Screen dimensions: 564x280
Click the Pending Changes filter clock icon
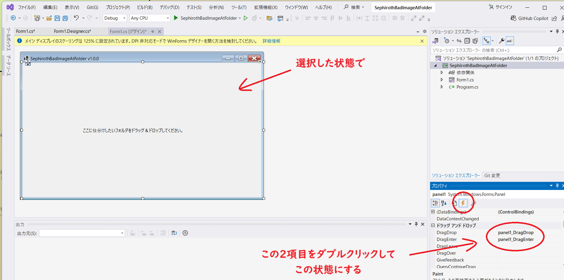point(446,41)
